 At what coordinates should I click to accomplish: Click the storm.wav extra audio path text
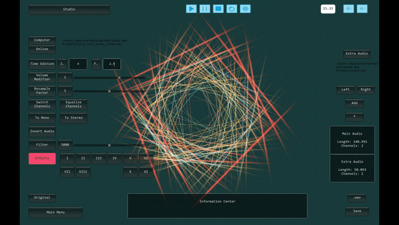tap(357, 67)
